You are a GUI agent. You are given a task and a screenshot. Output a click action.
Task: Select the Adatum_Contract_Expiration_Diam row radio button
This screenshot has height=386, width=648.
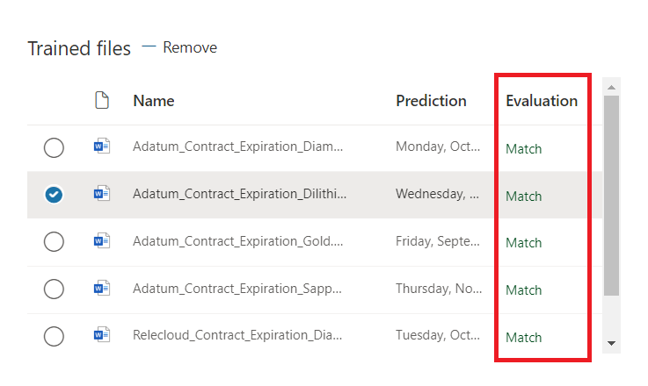click(x=54, y=148)
